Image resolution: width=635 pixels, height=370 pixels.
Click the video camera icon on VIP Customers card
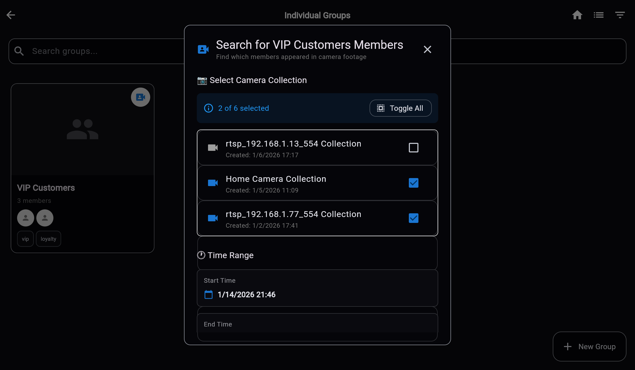point(140,97)
